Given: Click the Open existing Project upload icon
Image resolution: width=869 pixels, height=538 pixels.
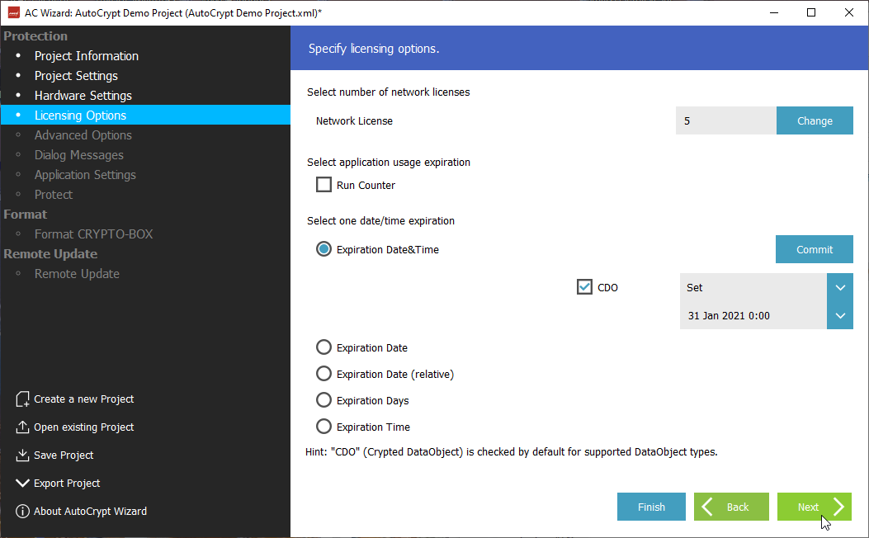Looking at the screenshot, I should [22, 427].
